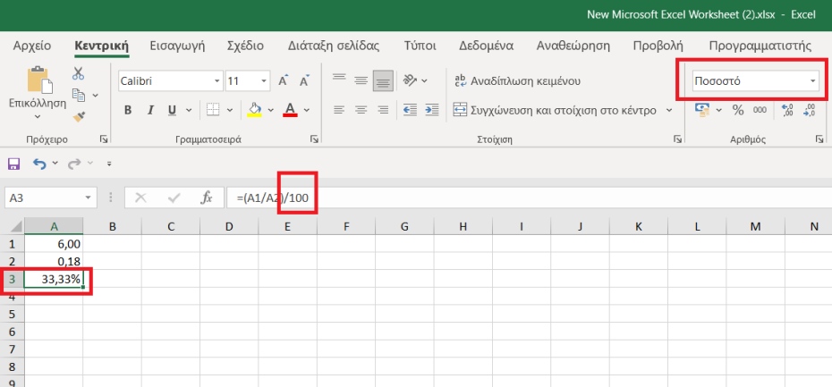Expand the font size 11 dropdown
Viewport: 832px width, 387px height.
click(261, 81)
